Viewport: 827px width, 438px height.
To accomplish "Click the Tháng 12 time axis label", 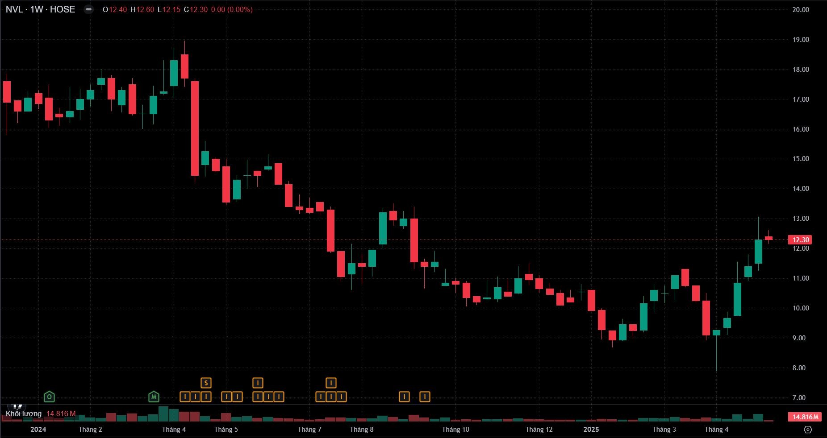I will [x=539, y=430].
